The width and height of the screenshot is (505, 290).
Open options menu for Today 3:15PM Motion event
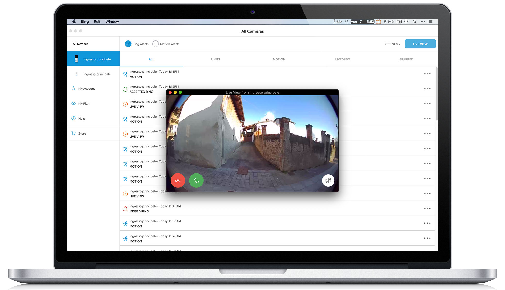tap(427, 74)
